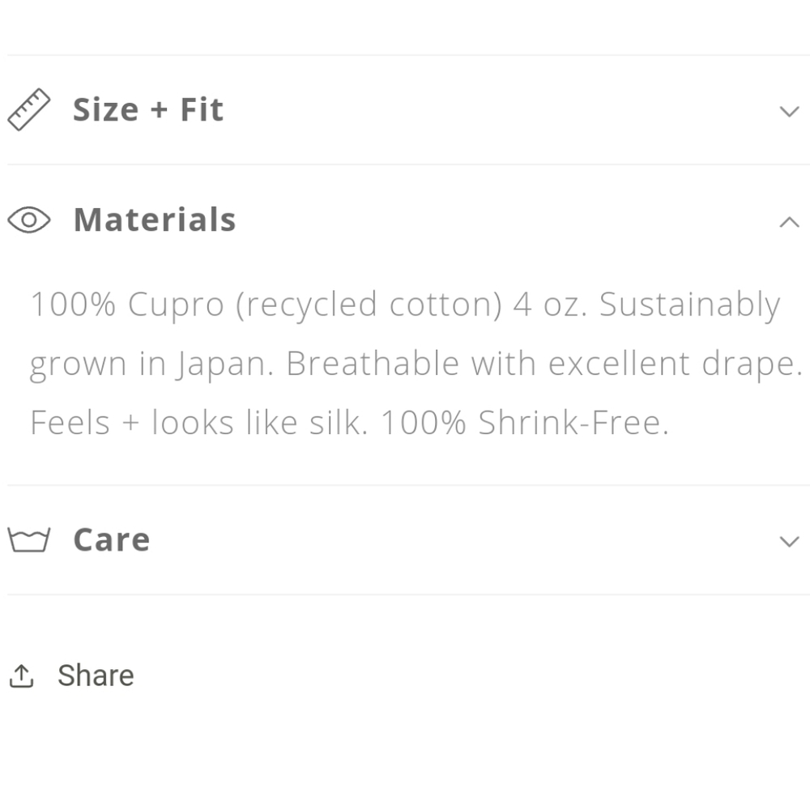Click the wash basin icon beside Care
Image resolution: width=810 pixels, height=810 pixels.
click(x=29, y=538)
